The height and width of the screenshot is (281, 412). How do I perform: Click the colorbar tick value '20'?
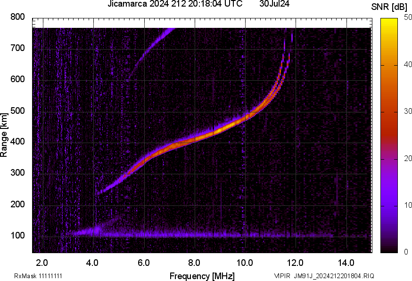[408, 158]
